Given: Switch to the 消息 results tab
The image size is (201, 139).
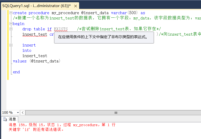Looking at the screenshot, I should (x=10, y=119).
